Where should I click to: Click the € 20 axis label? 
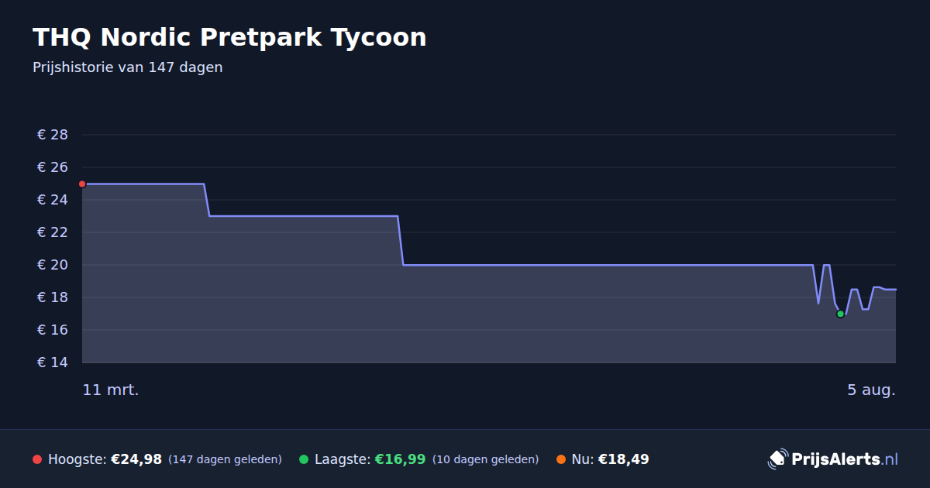tap(53, 265)
